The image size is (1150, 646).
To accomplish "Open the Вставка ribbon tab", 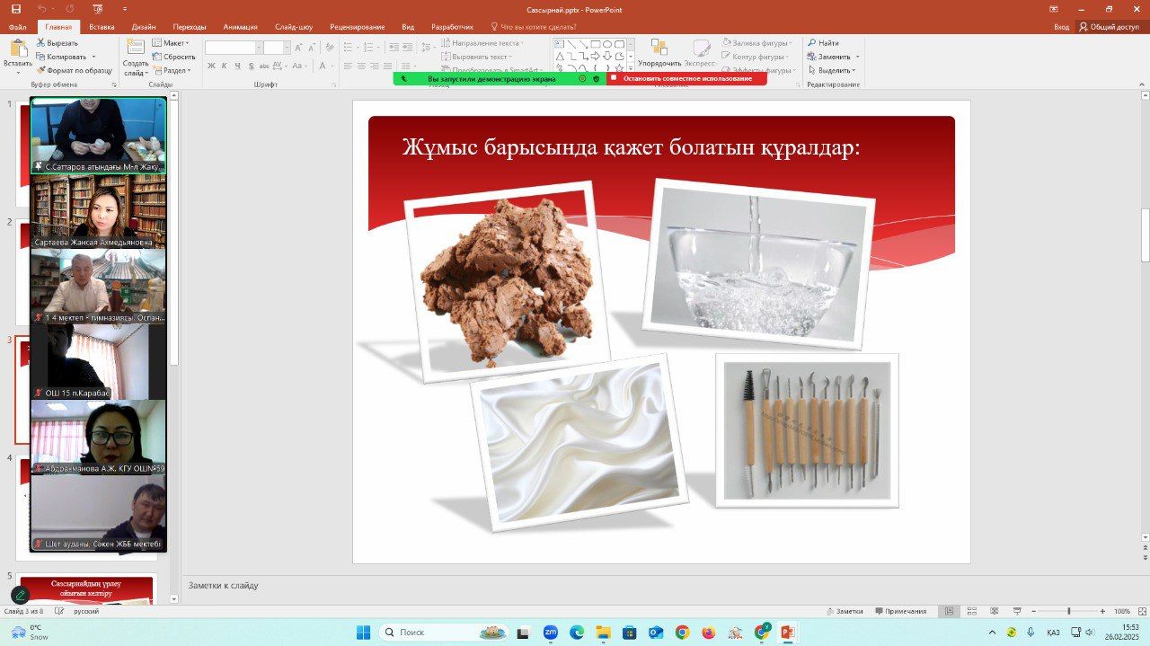I will pos(102,27).
